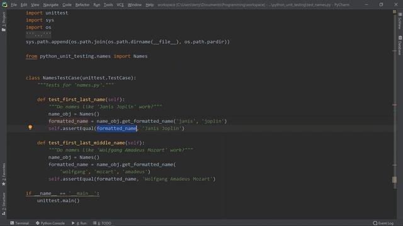The image size is (403, 226).
Task: Open the Event Log
Action: (x=383, y=223)
